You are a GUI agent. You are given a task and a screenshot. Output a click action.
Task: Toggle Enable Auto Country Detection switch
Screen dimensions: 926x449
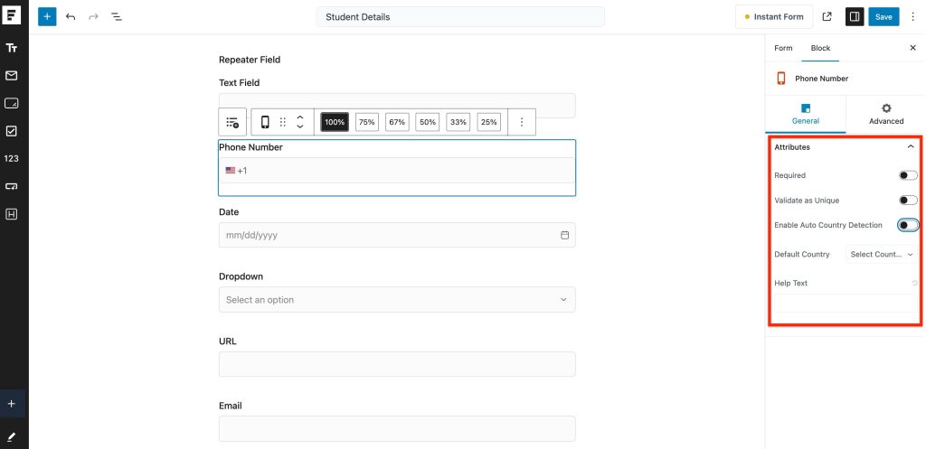(x=908, y=225)
